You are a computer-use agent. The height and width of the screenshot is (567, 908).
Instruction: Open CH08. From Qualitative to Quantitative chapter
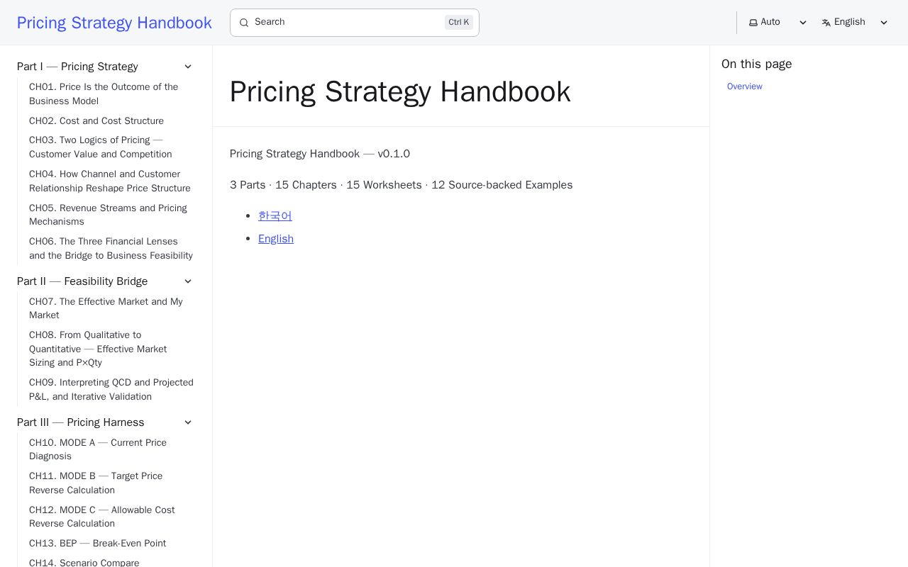(111, 349)
